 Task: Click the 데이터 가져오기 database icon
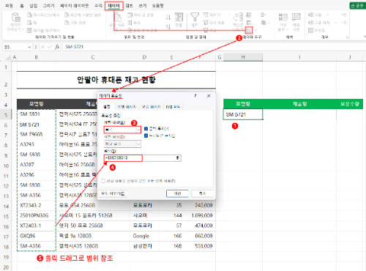coord(16,18)
